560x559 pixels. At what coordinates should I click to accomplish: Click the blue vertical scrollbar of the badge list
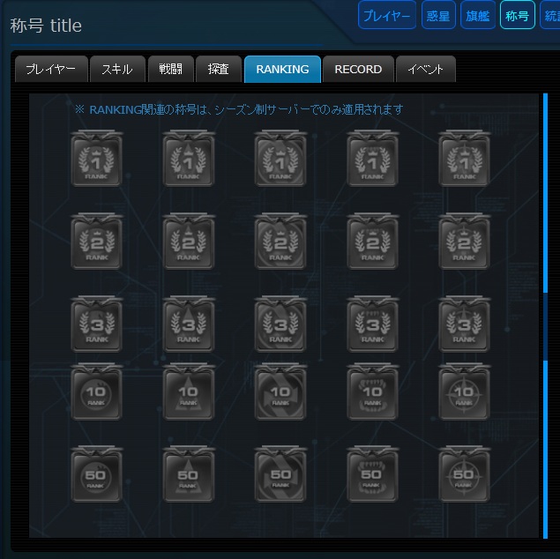coord(545,193)
